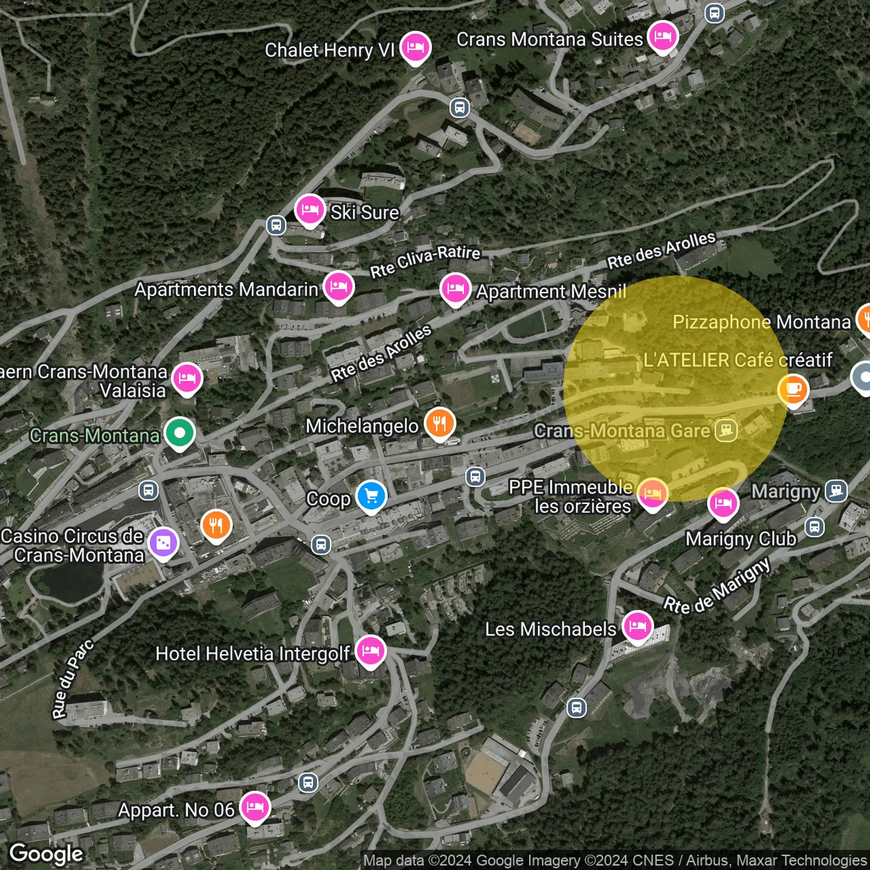Open the Ski Sure hotel pin
Image resolution: width=870 pixels, height=870 pixels.
point(309,210)
